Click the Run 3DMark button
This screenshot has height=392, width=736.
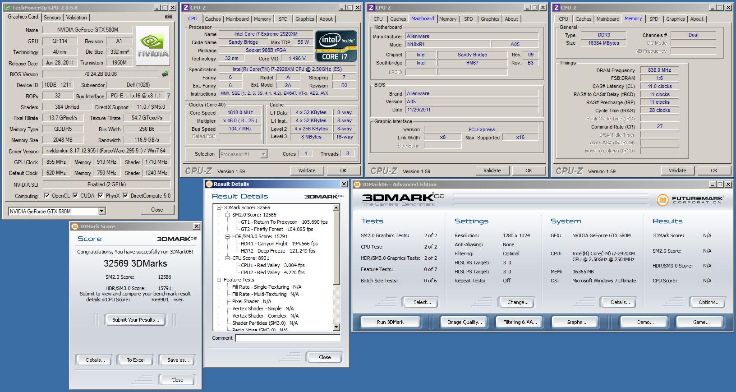point(390,322)
